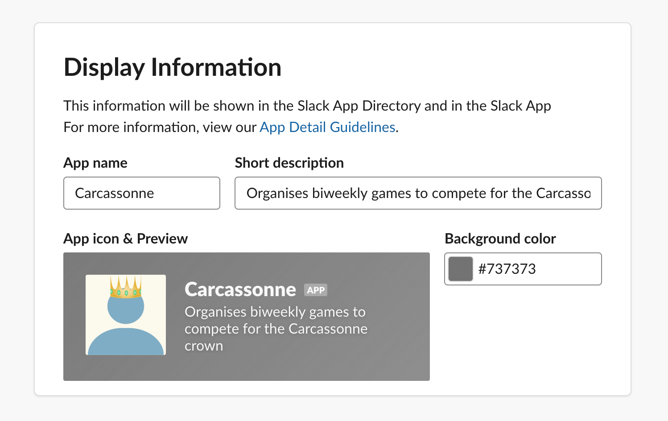The width and height of the screenshot is (668, 421).
Task: Click the crowned avatar app icon
Action: [125, 315]
